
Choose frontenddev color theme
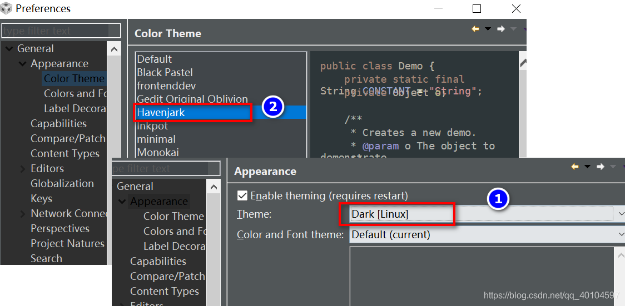tap(167, 86)
